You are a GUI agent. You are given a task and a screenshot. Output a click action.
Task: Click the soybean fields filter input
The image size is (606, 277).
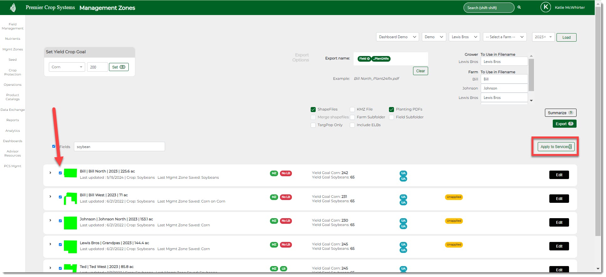(x=119, y=147)
